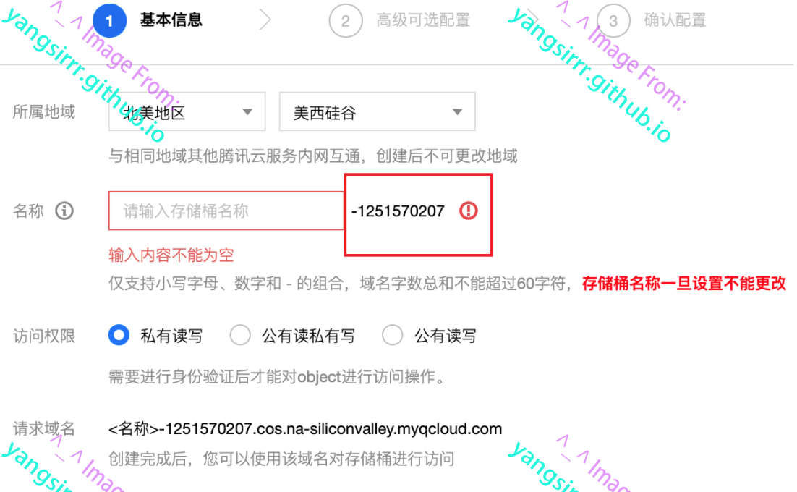
Task: Click the 公有读写 option label
Action: coord(446,336)
